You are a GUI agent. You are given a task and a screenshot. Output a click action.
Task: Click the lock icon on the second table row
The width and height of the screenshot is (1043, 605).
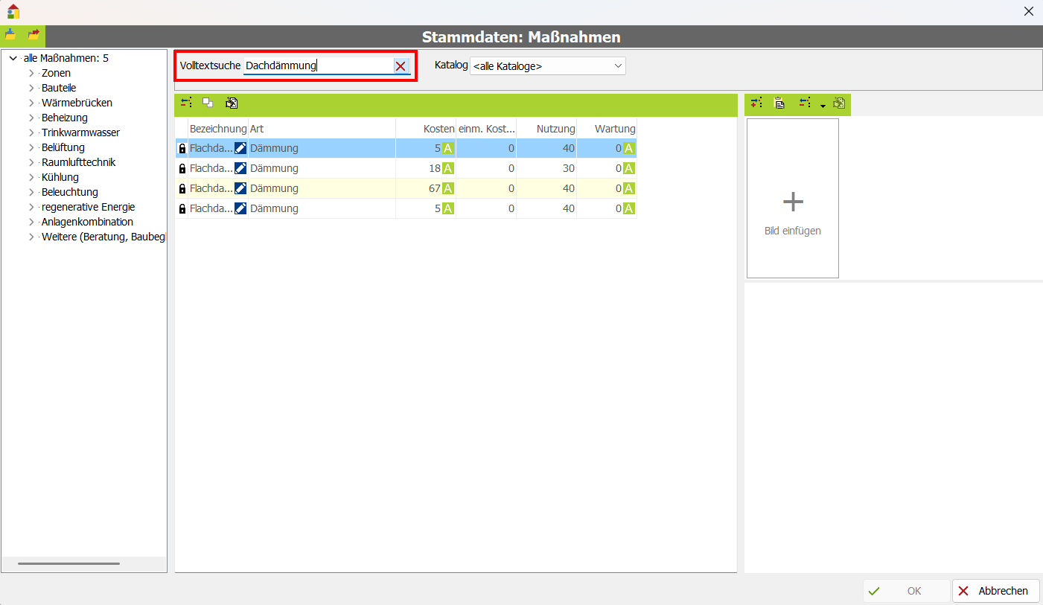(x=182, y=168)
